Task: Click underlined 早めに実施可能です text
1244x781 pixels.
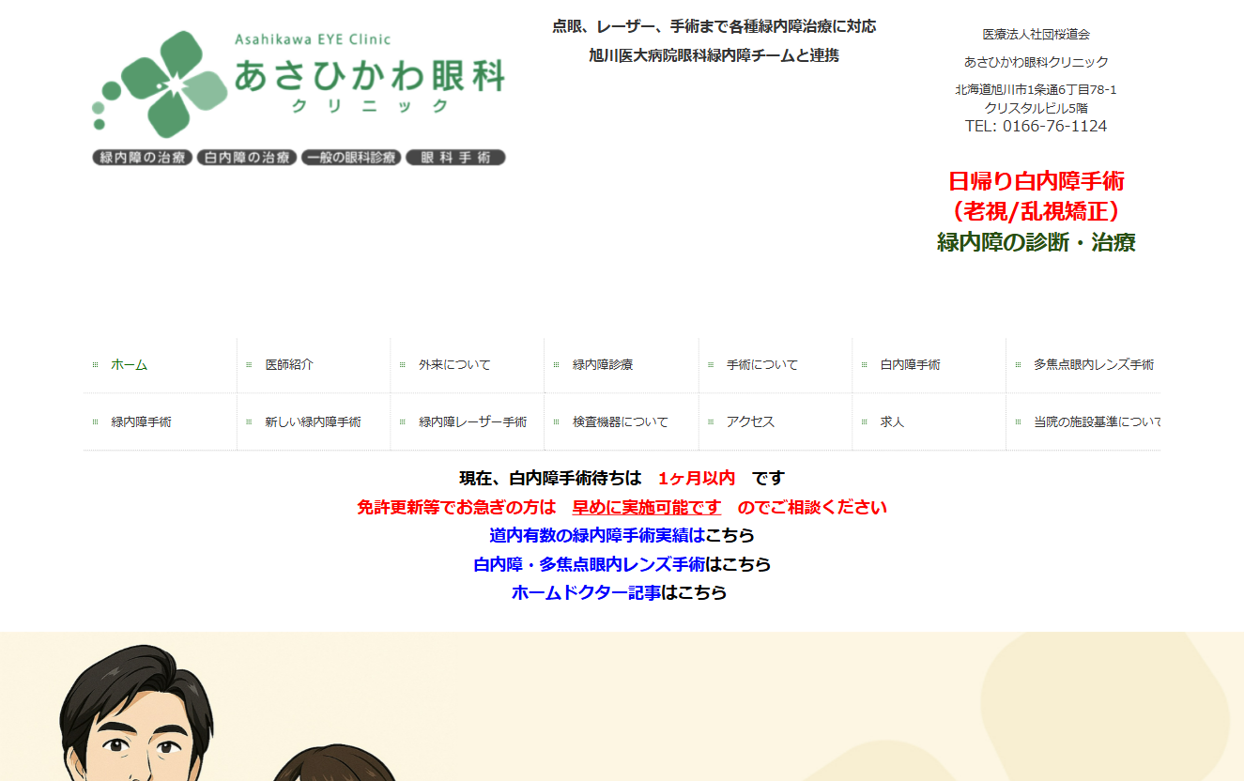Action: coord(647,508)
